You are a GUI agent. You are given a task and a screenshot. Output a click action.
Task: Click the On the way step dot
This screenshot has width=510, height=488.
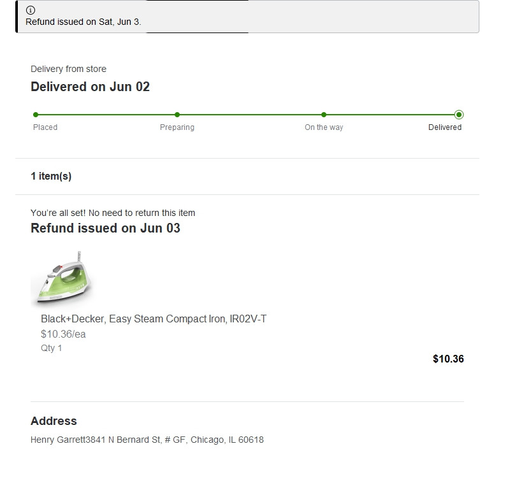[x=324, y=115]
